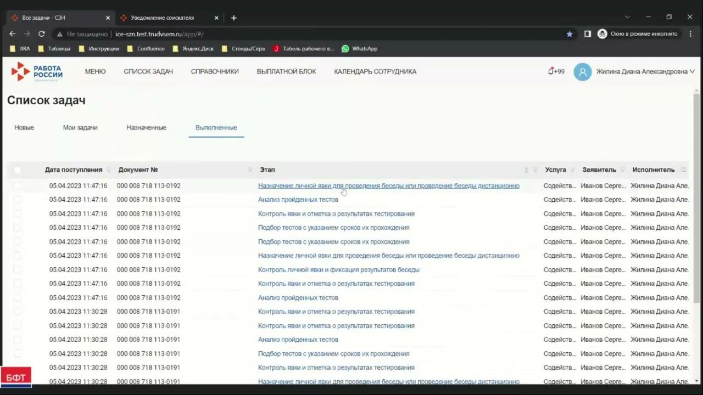Viewport: 703px width, 395px height.
Task: Tick checkbox for 0191 'Подбор тестов' row
Action: (x=17, y=354)
